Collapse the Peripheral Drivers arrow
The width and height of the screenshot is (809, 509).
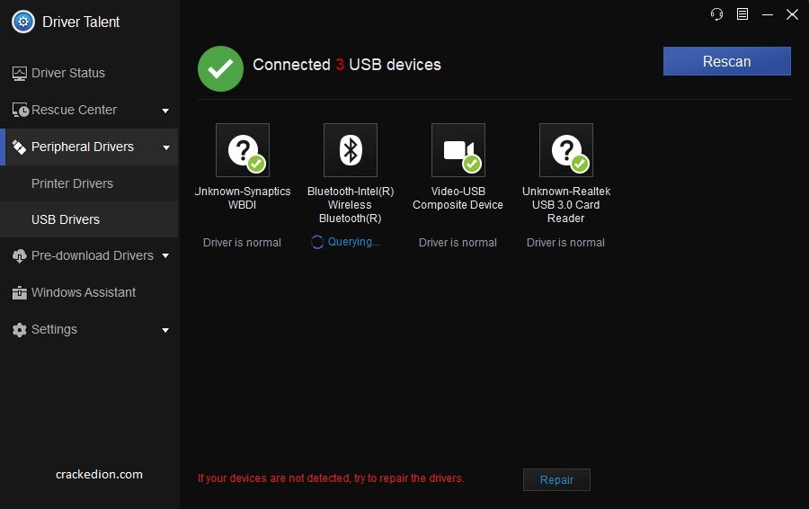(166, 147)
